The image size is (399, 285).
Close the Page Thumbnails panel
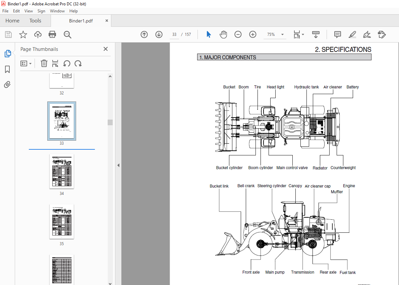tap(106, 49)
